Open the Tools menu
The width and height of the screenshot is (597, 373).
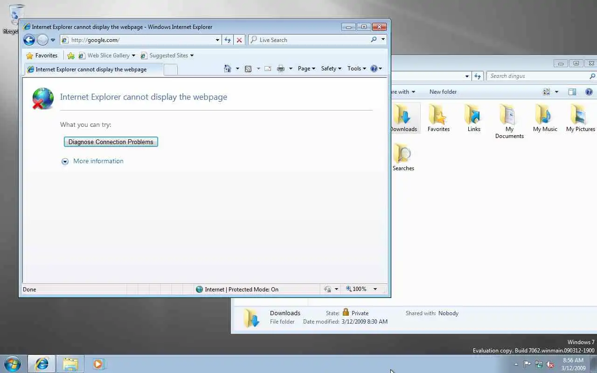click(357, 69)
